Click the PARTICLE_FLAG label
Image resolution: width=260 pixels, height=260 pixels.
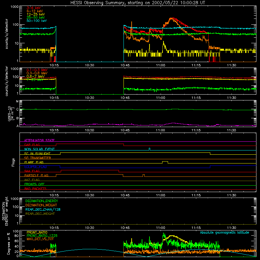pyautogui.click(x=36, y=175)
